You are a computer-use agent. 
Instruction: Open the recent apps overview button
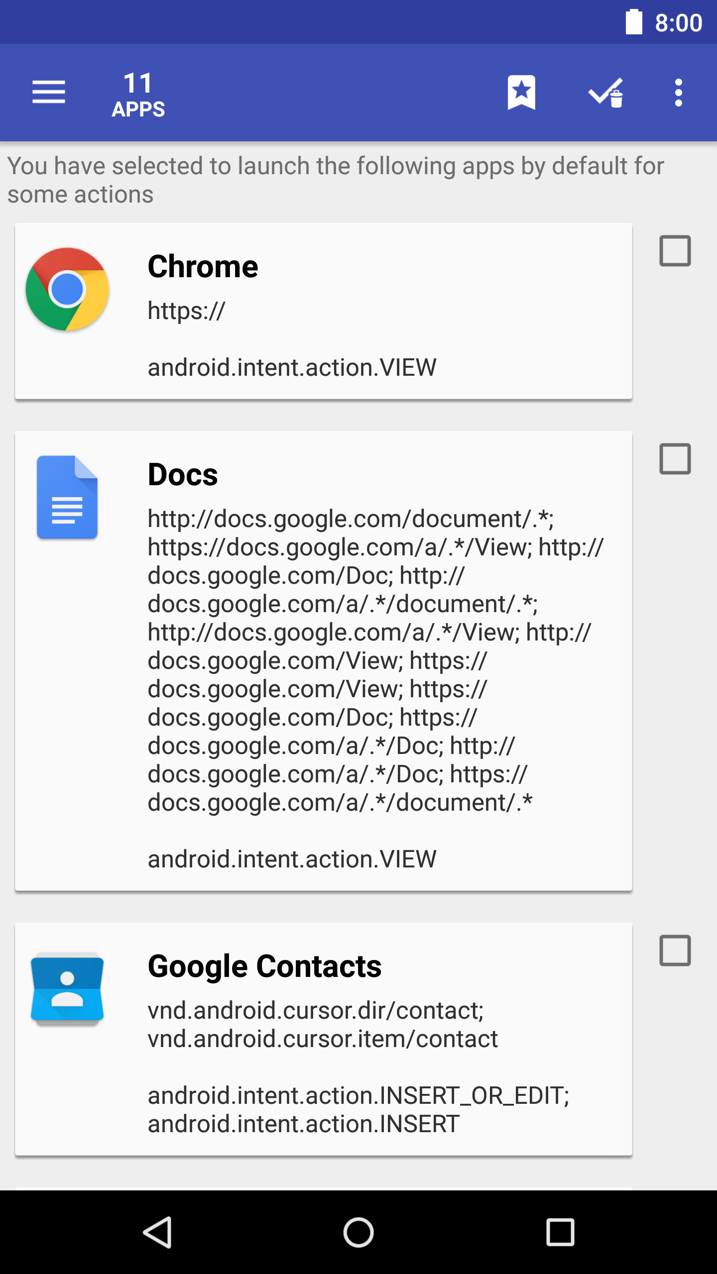560,1232
